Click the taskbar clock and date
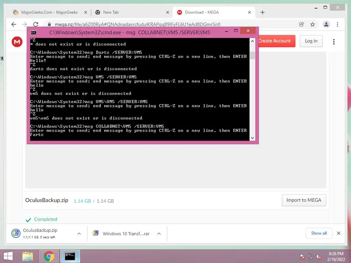Screen dimensions: 351x263 (x=336, y=256)
